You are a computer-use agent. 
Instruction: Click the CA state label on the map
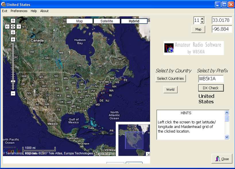pos(24,98)
